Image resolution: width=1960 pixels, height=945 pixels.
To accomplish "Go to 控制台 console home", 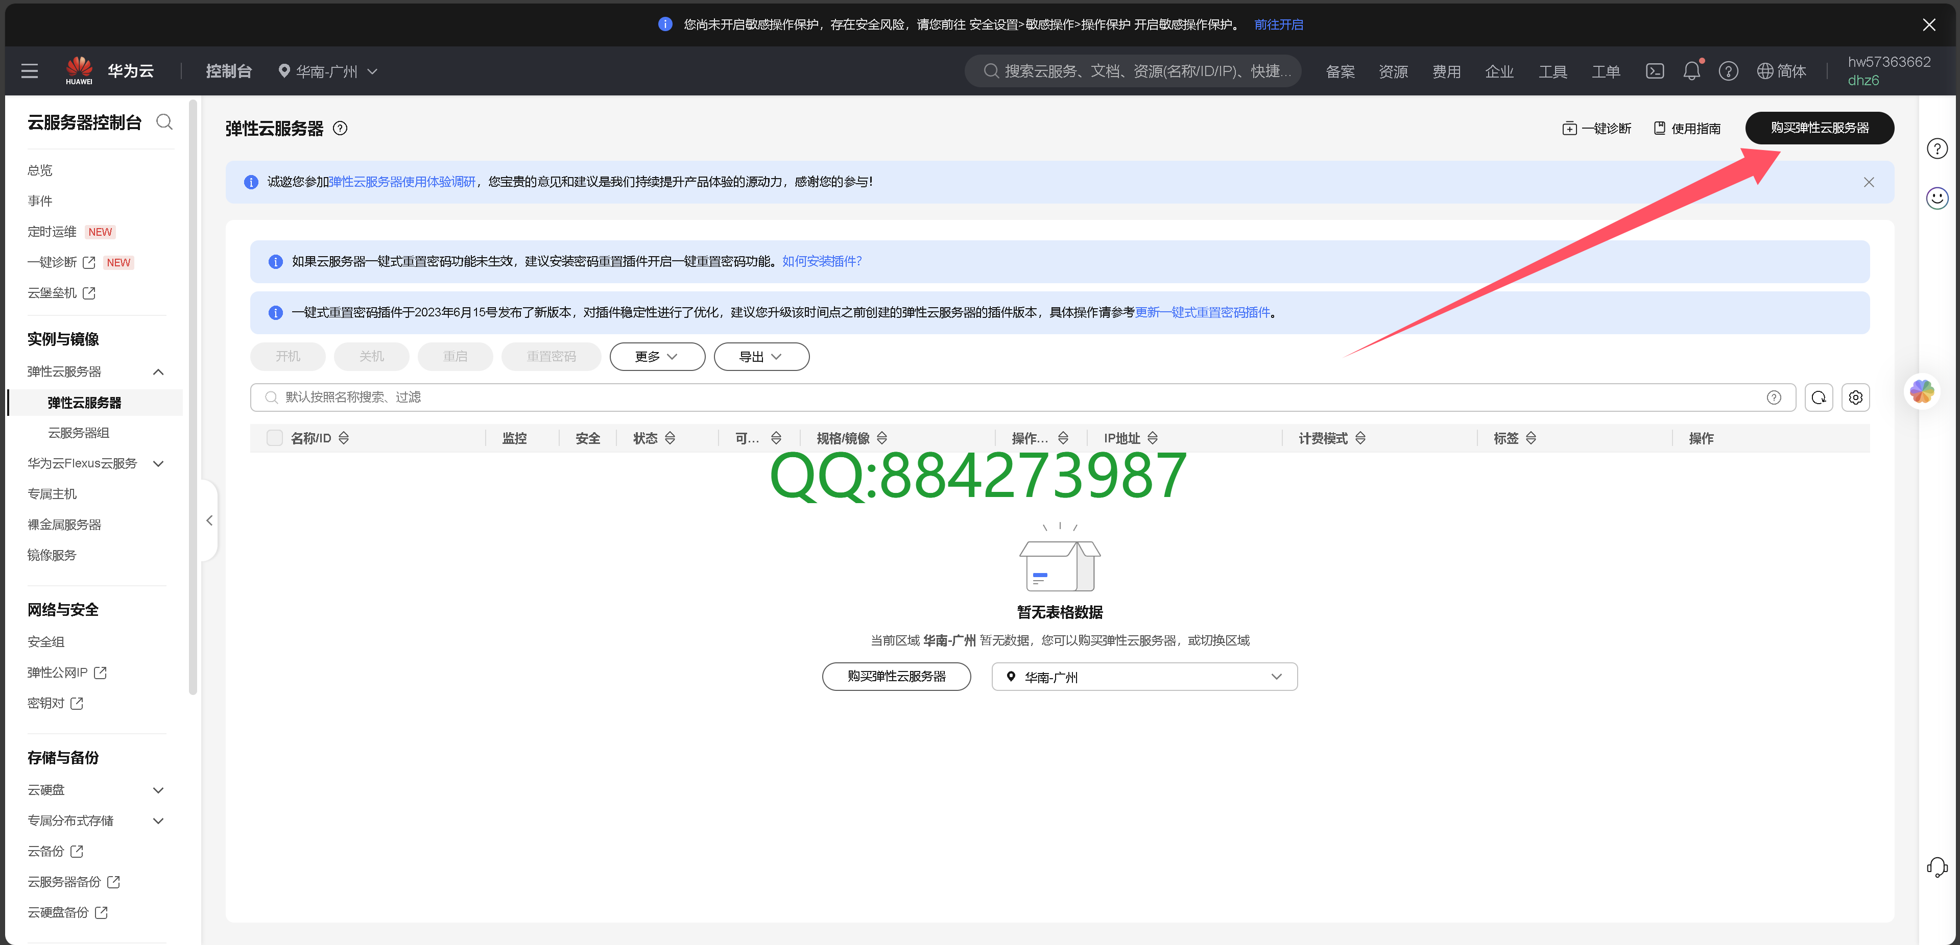I will coord(229,71).
